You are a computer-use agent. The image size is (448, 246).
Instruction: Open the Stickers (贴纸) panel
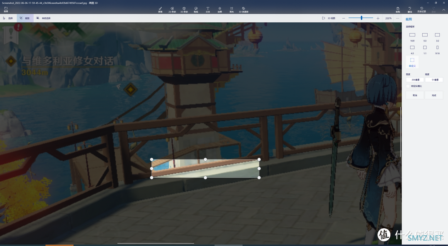pyautogui.click(x=196, y=10)
